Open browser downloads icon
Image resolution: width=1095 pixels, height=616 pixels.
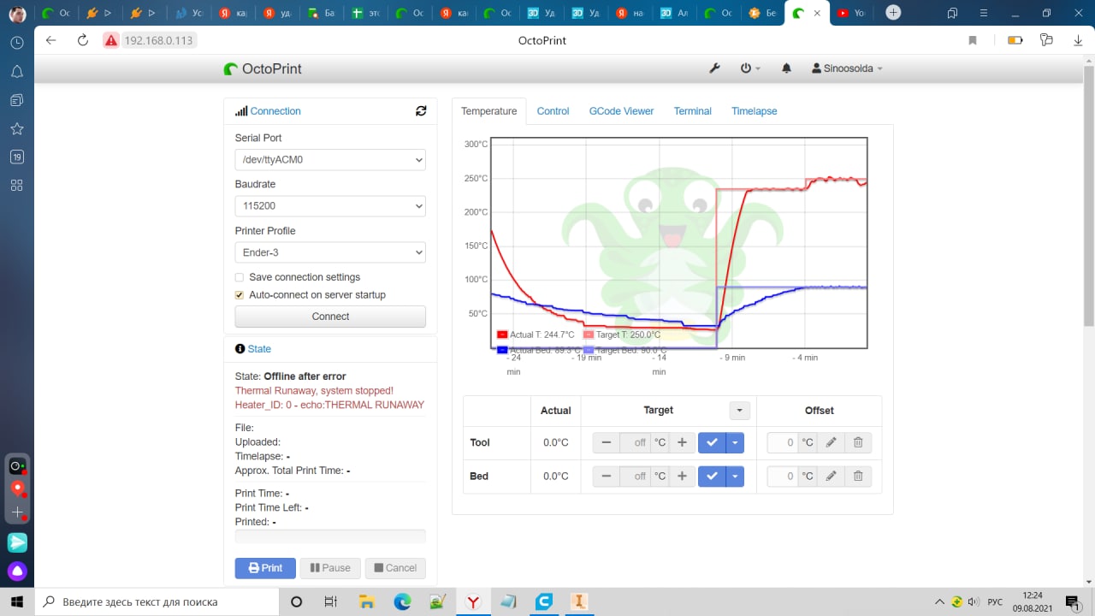pyautogui.click(x=1078, y=40)
